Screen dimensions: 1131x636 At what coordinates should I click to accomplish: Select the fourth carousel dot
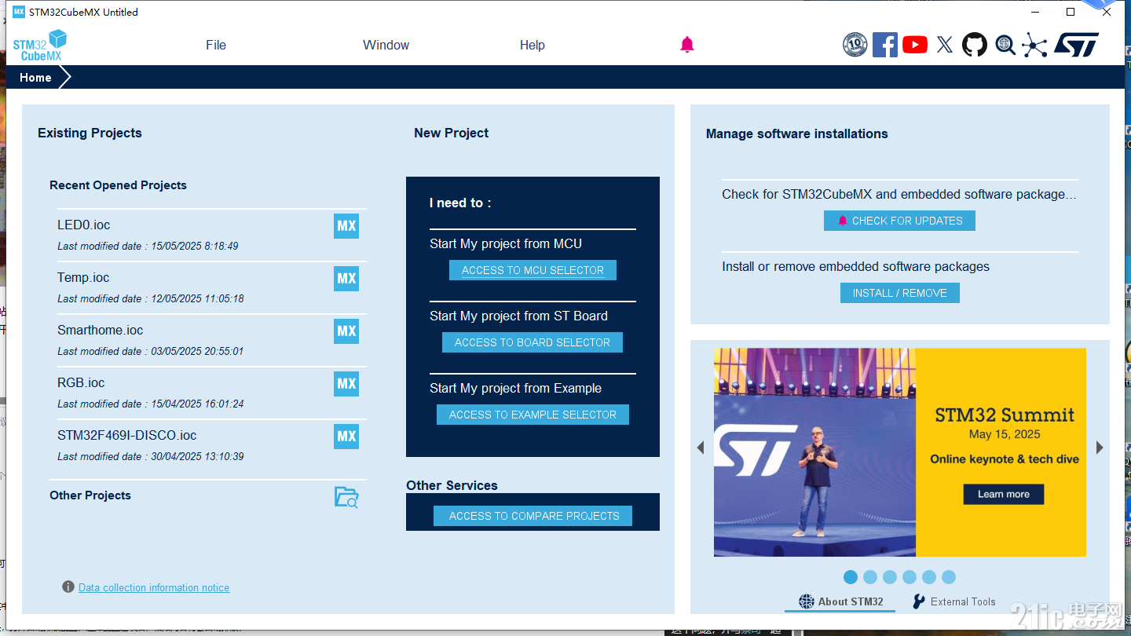(x=910, y=577)
